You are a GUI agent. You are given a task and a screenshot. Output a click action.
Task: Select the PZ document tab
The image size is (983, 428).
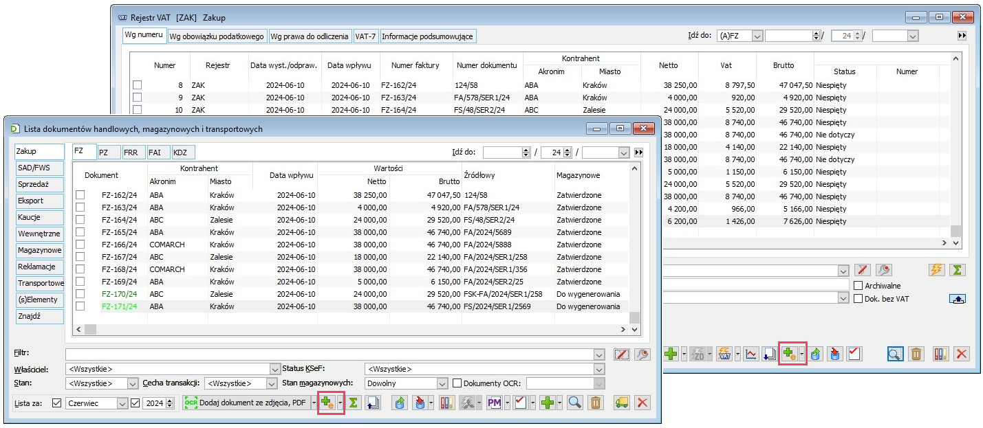pyautogui.click(x=109, y=152)
